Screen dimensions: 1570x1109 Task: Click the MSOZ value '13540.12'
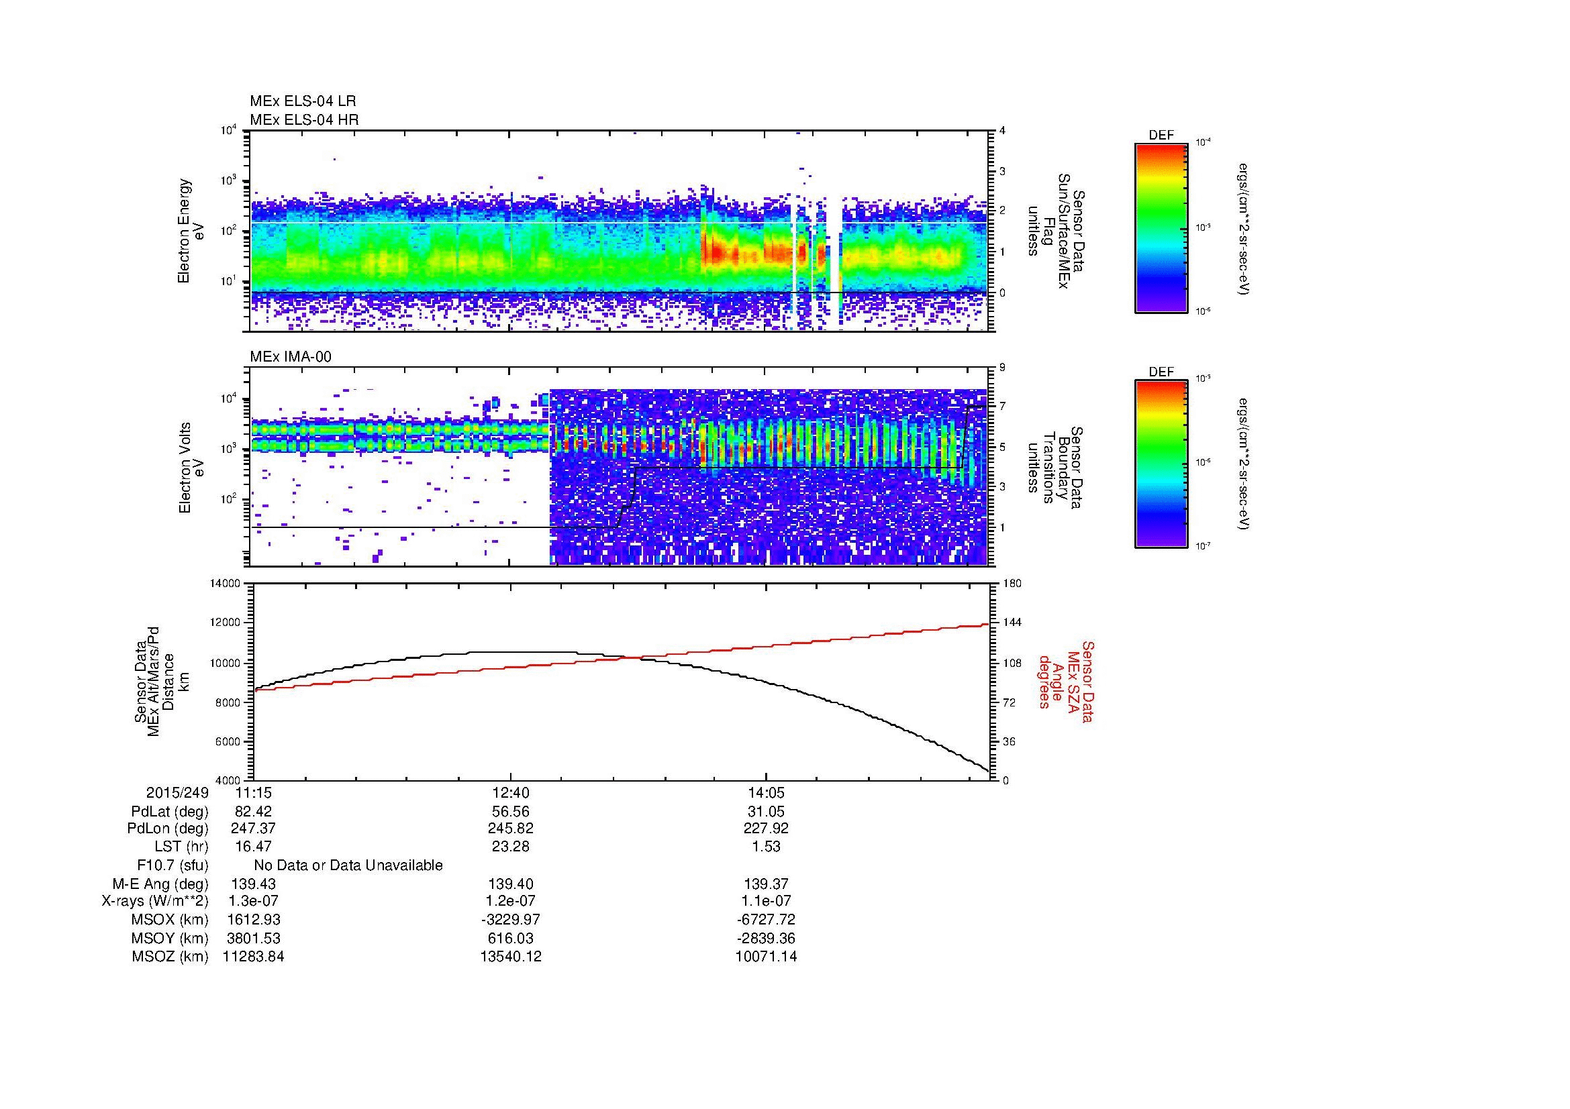point(510,957)
